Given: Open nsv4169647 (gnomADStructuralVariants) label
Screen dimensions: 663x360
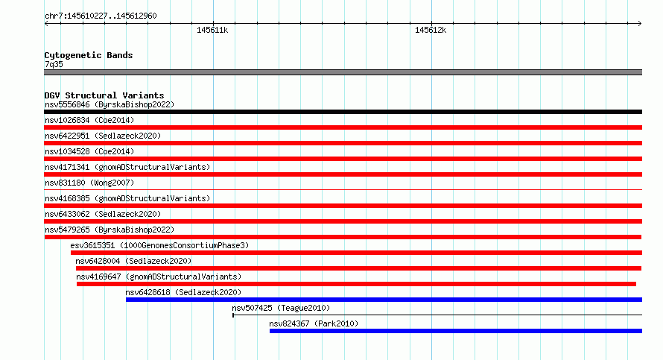Looking at the screenshot, I should (x=159, y=277).
